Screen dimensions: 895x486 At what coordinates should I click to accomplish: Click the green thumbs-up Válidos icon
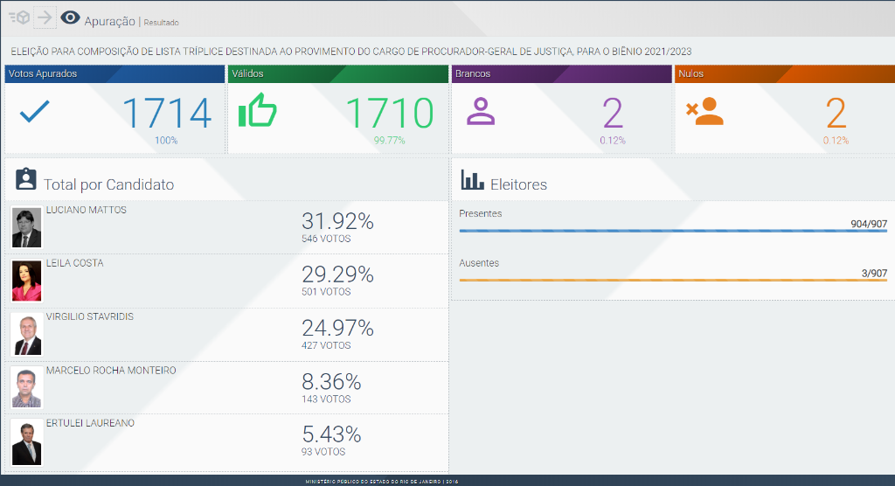pyautogui.click(x=258, y=111)
